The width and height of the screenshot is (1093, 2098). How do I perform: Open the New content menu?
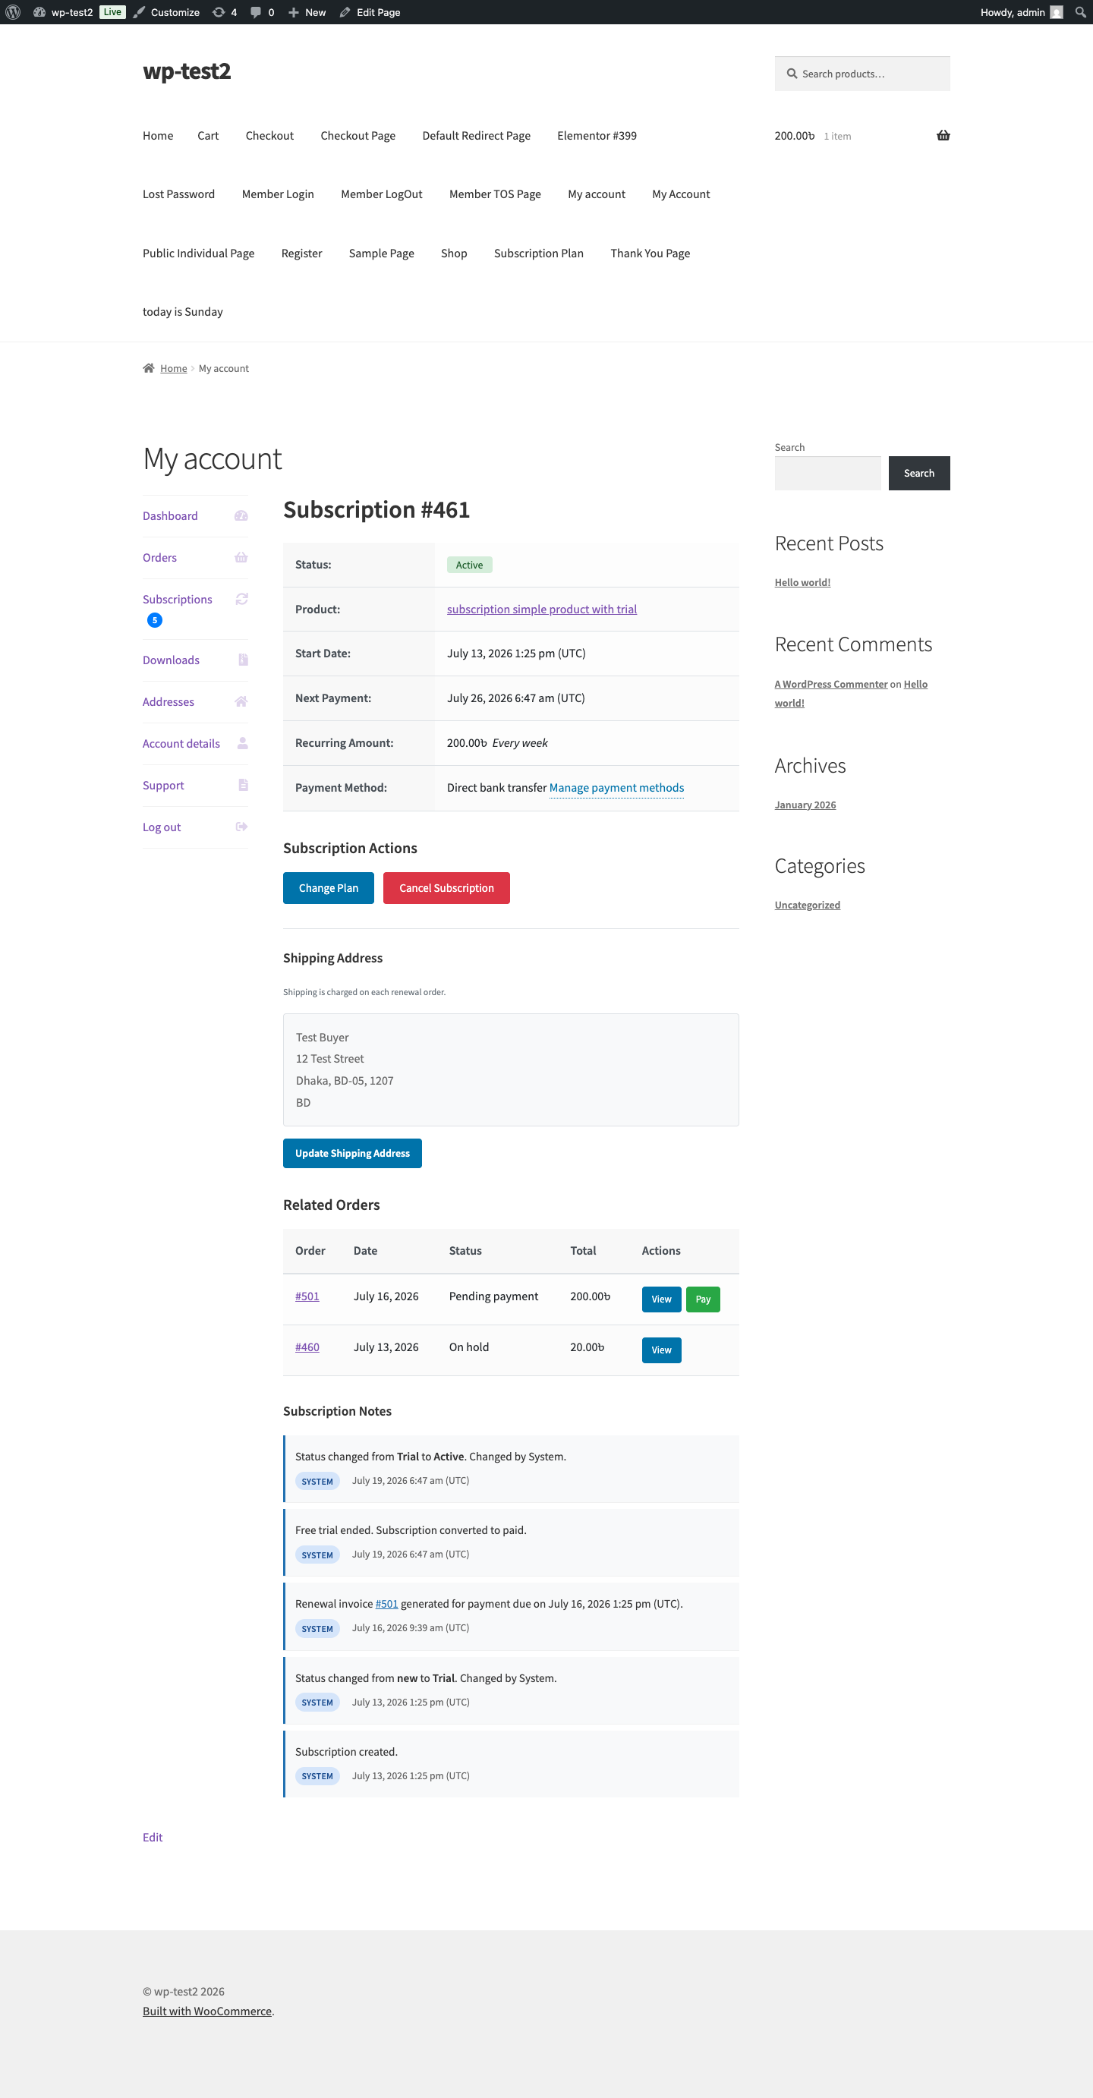tap(307, 12)
